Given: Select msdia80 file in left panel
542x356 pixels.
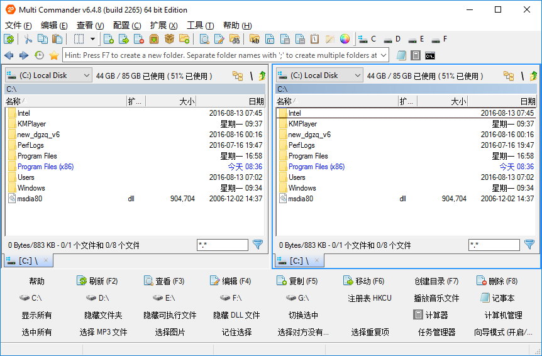Looking at the screenshot, I should pyautogui.click(x=135, y=199).
